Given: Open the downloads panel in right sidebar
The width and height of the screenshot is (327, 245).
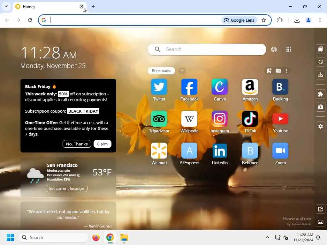Looking at the screenshot, I should (321, 75).
